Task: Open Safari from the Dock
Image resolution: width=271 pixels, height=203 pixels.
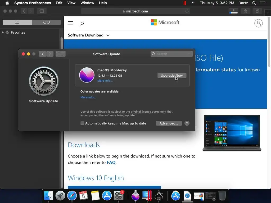Action: click(72, 196)
